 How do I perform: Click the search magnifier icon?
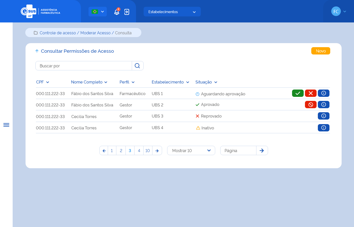coord(137,66)
